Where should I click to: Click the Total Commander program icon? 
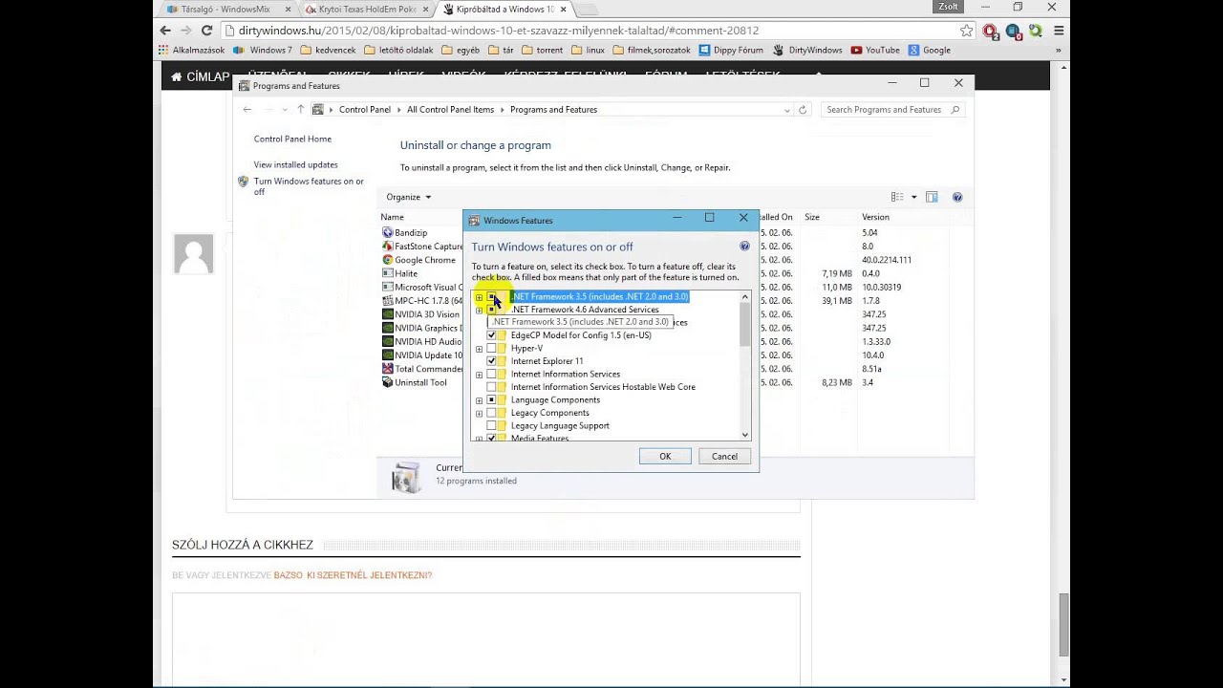387,369
